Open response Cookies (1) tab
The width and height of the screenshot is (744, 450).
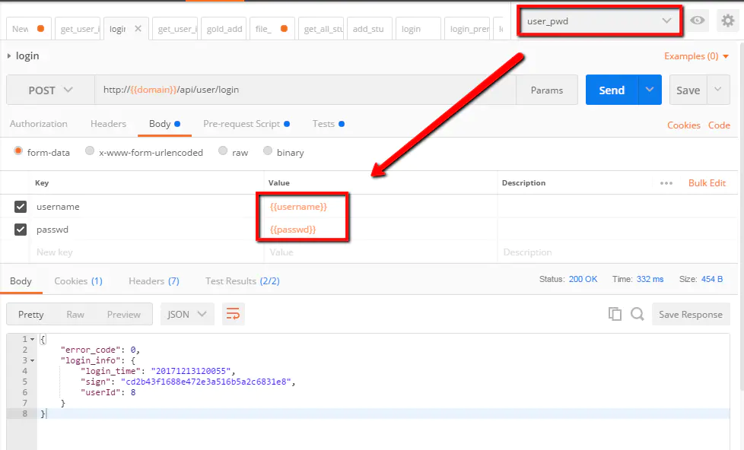click(x=78, y=281)
